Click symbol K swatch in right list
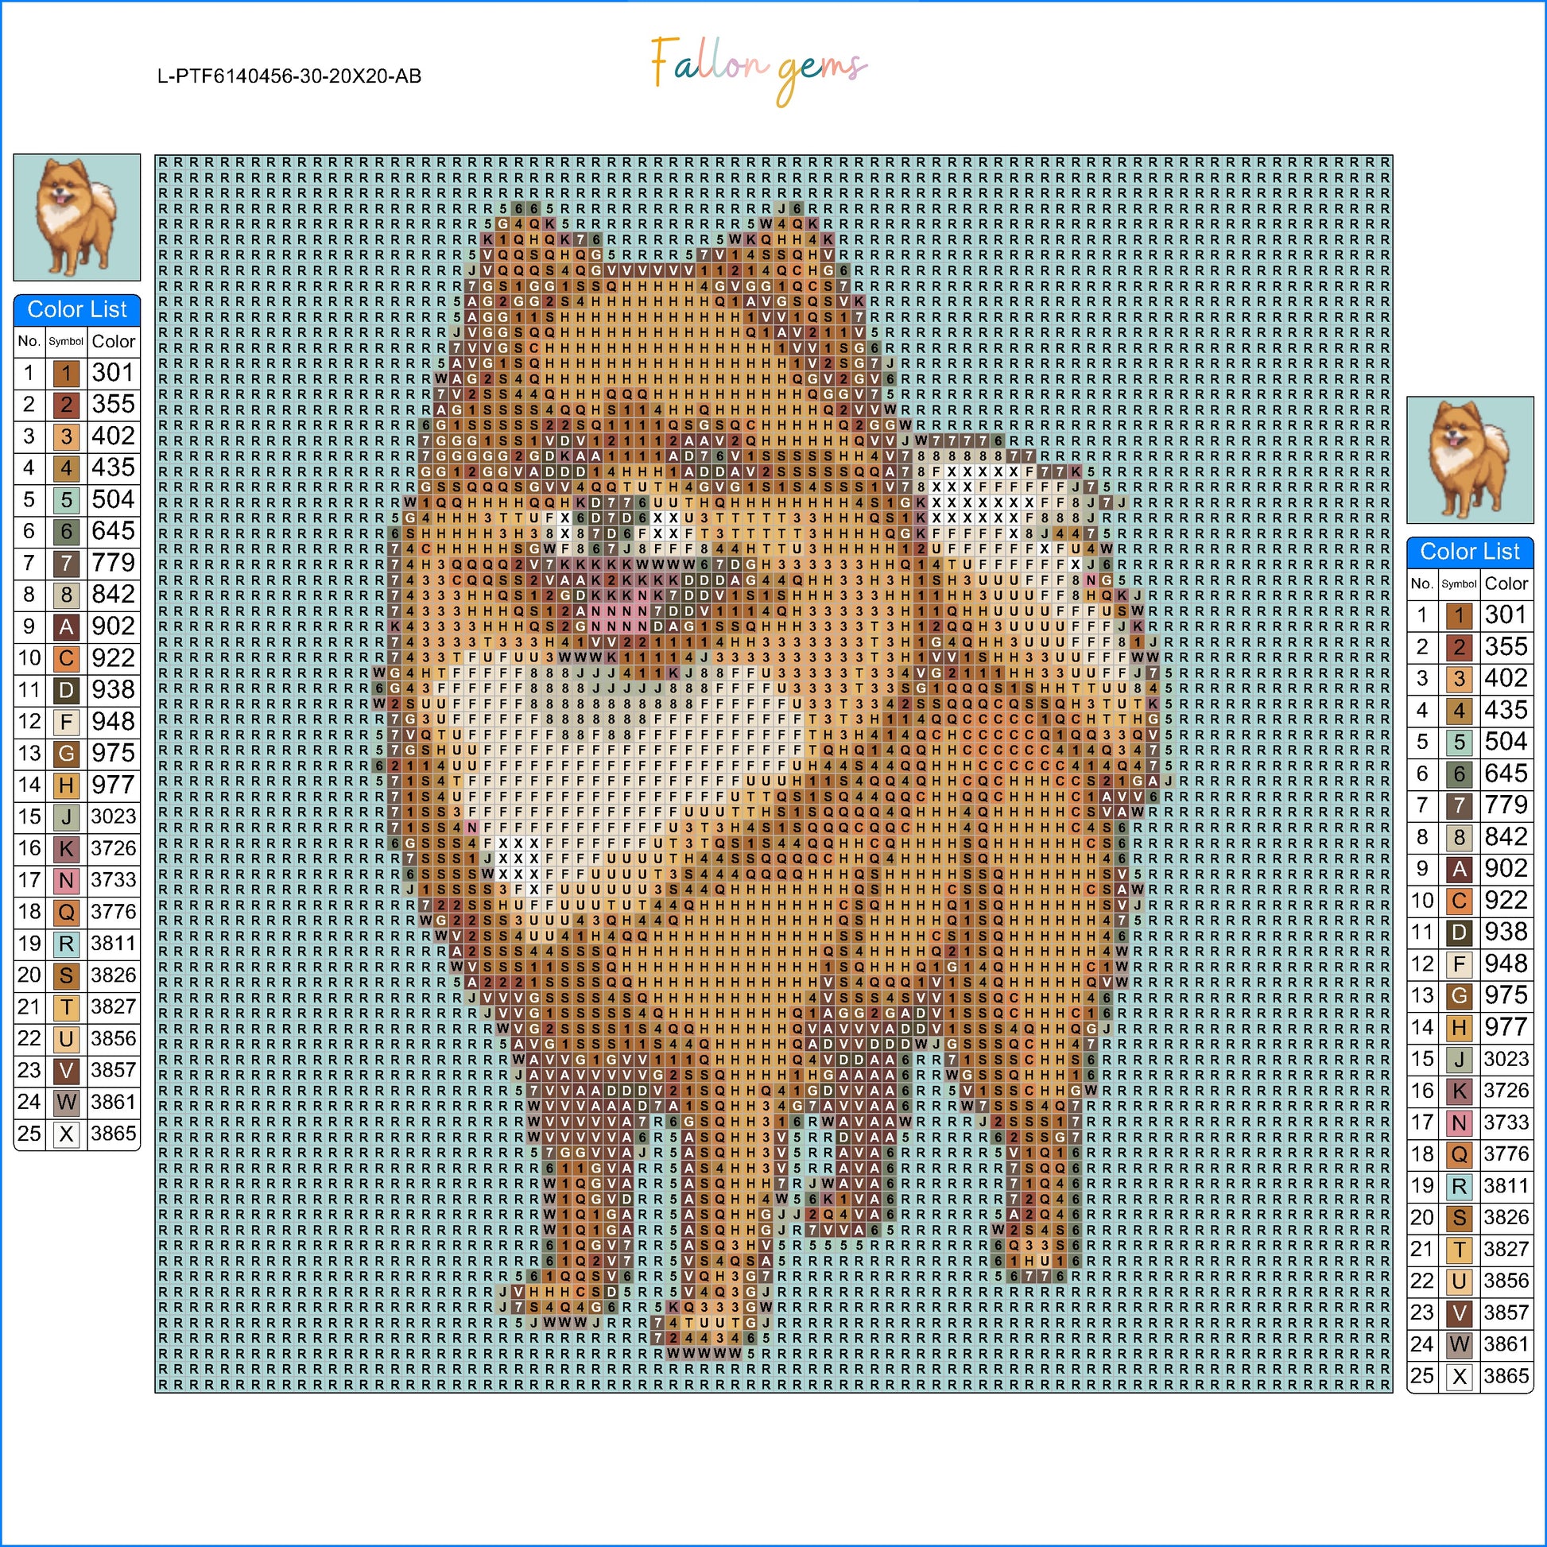This screenshot has width=1547, height=1547. pos(1459,1091)
